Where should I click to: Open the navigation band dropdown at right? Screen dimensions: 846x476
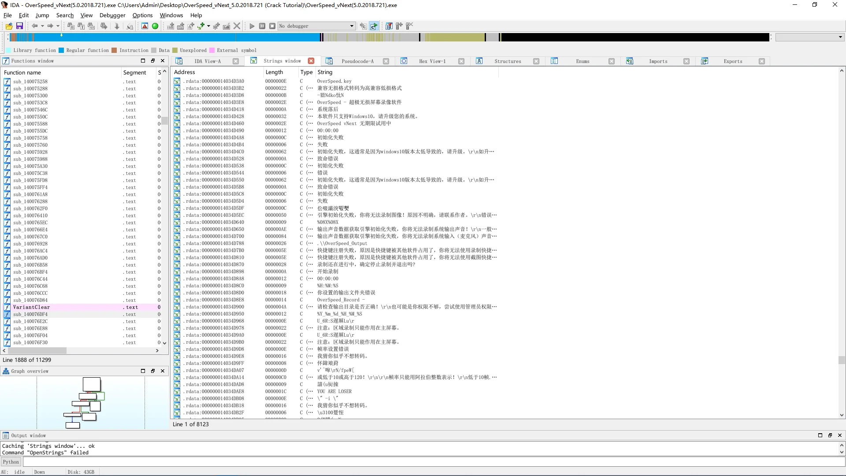[809, 37]
